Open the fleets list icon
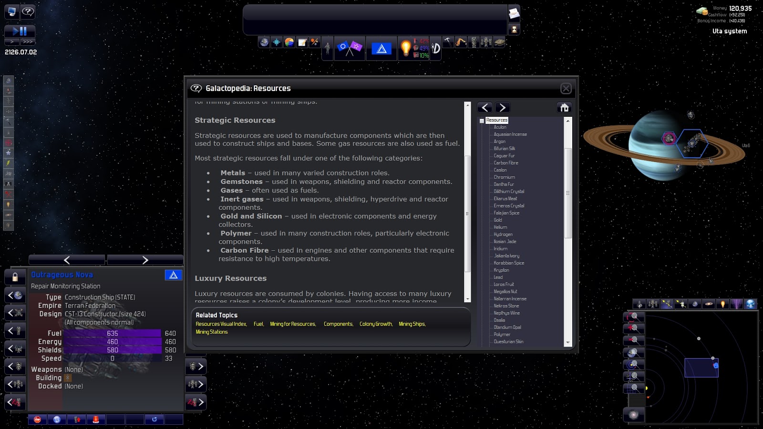The width and height of the screenshot is (763, 429). [x=486, y=42]
